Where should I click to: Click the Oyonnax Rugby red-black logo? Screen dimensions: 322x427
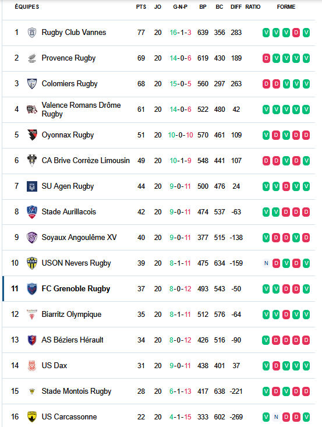pos(32,135)
